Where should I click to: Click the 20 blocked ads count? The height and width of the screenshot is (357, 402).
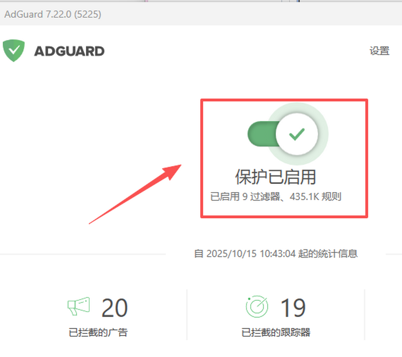click(114, 308)
